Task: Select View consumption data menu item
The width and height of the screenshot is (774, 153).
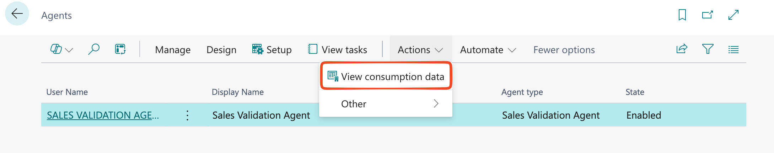Action: (x=386, y=76)
